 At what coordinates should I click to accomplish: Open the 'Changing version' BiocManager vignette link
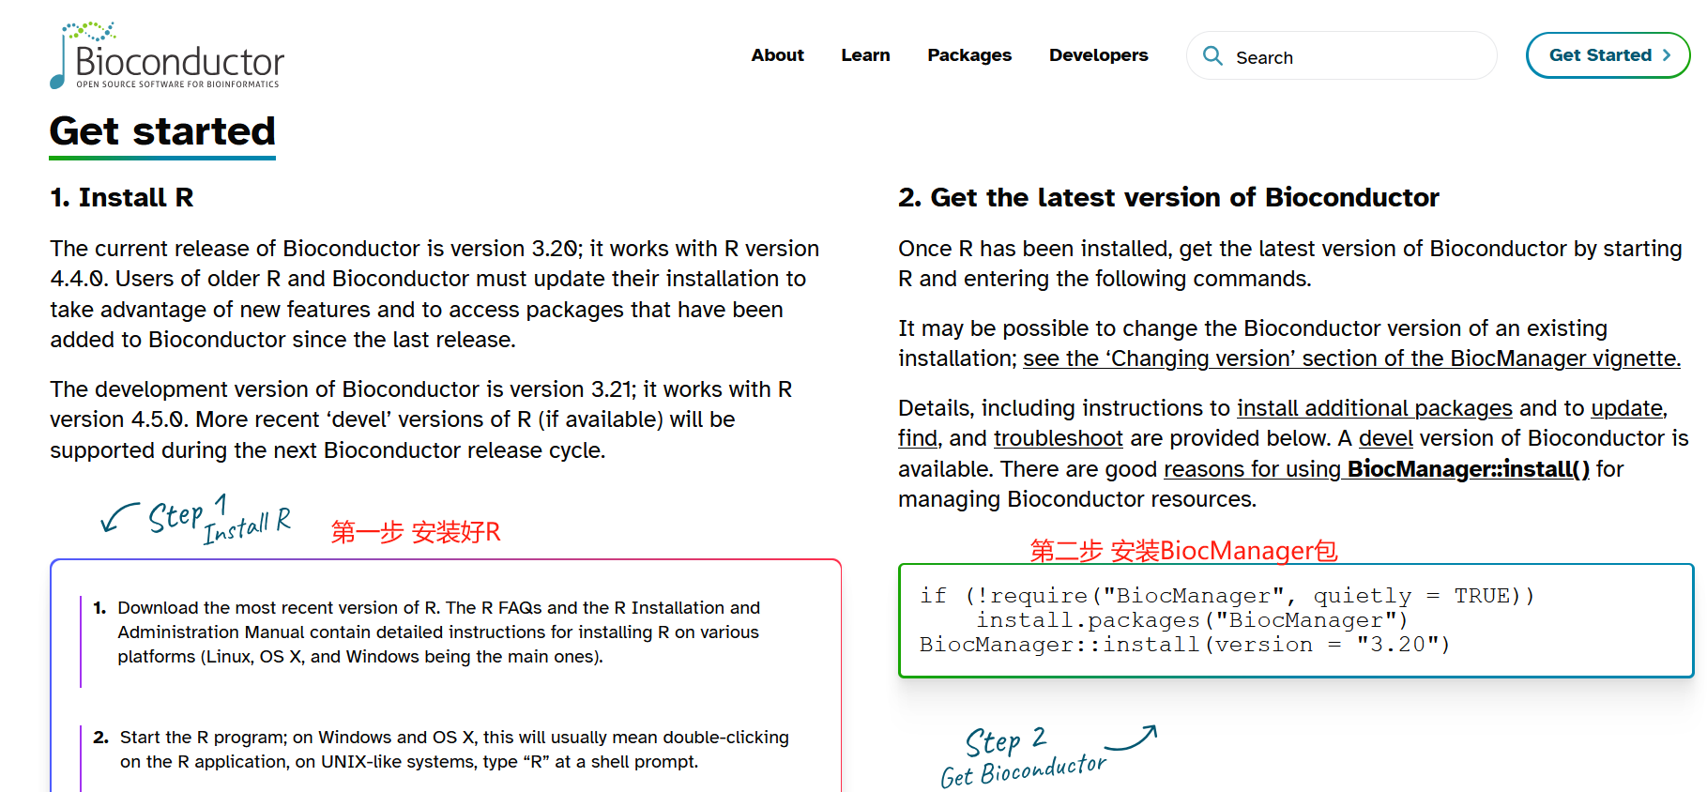tap(1351, 358)
